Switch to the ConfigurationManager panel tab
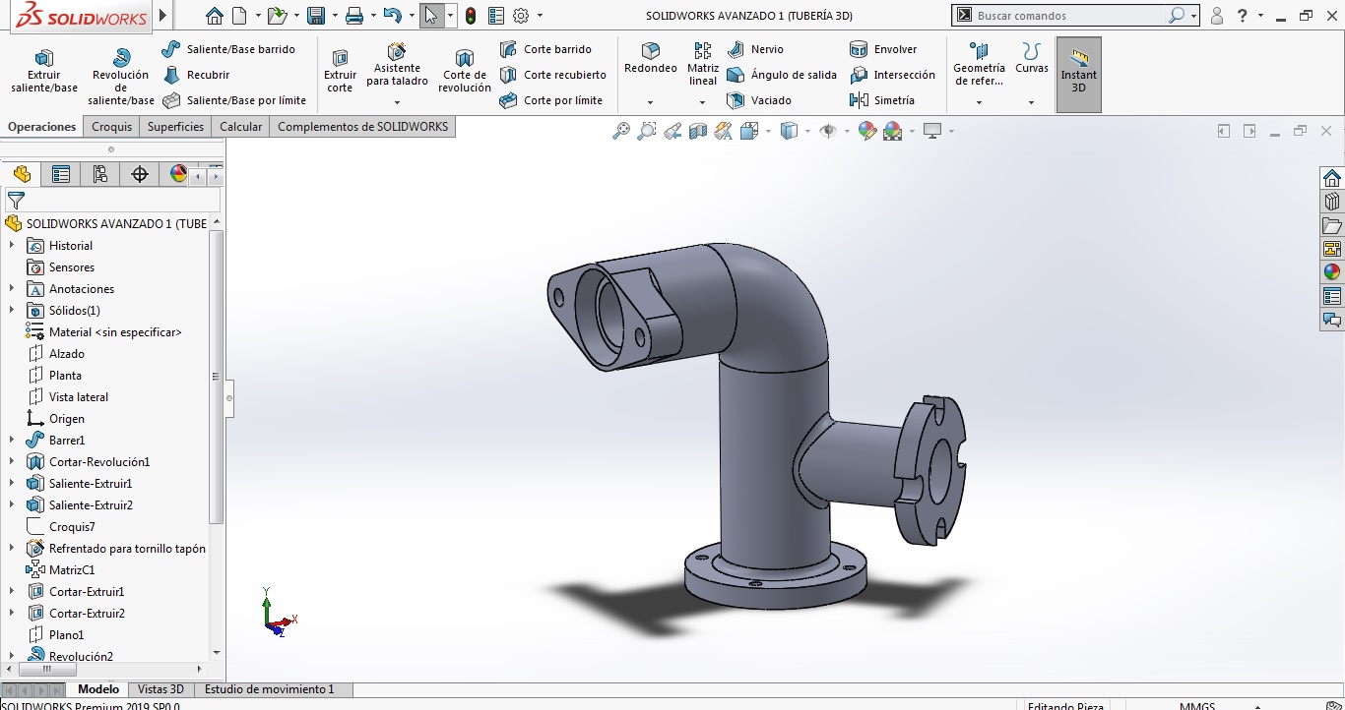The width and height of the screenshot is (1345, 710). [x=100, y=174]
